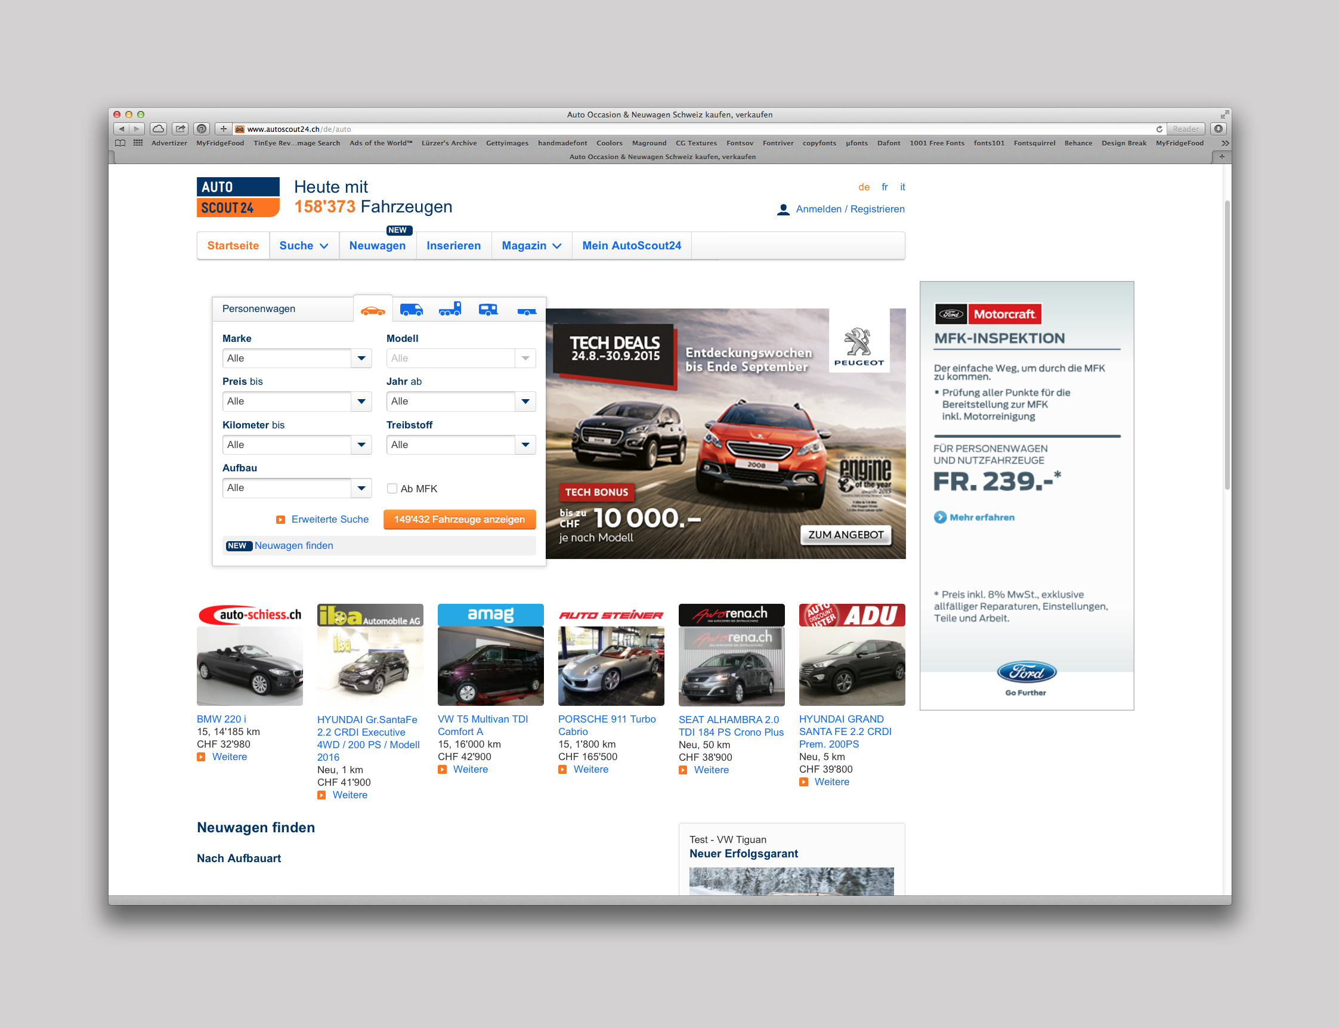Select the camper vehicle type icon
This screenshot has height=1028, width=1339.
(x=488, y=310)
